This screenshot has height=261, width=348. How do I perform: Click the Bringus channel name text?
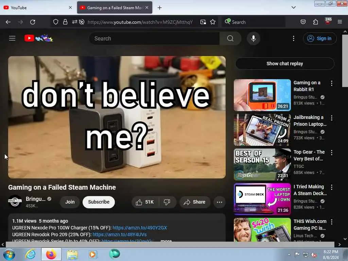click(35, 199)
